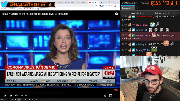This screenshot has width=180, height=101.
Task: Close the active YouTube tab
Action: [x=98, y=3]
